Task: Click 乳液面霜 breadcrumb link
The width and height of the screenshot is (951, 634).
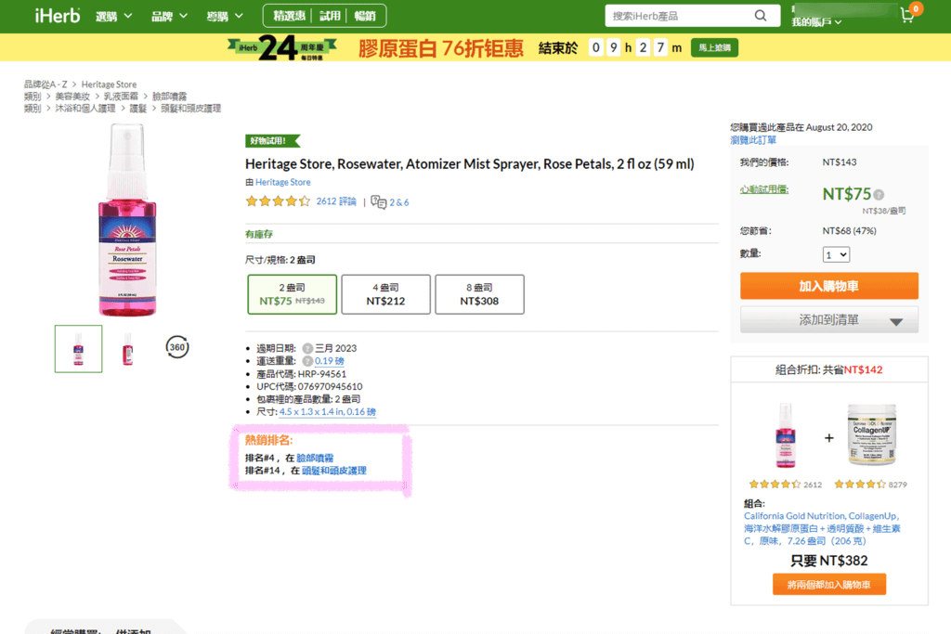Action: [x=121, y=97]
